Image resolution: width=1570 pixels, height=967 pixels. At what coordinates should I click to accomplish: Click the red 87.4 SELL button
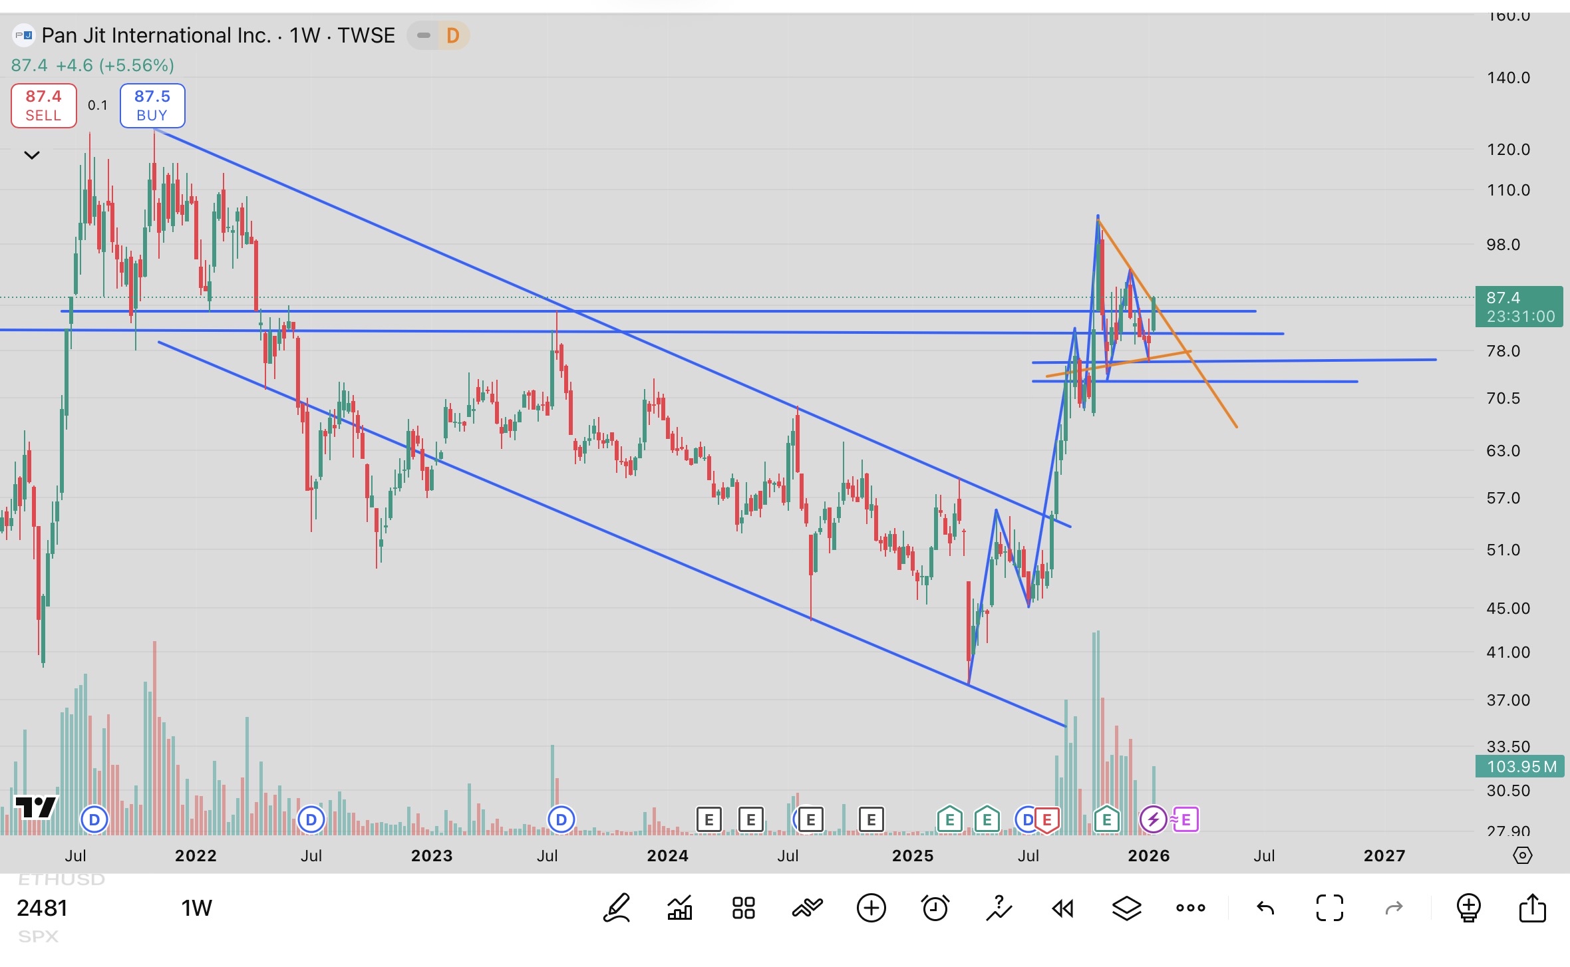[x=44, y=105]
